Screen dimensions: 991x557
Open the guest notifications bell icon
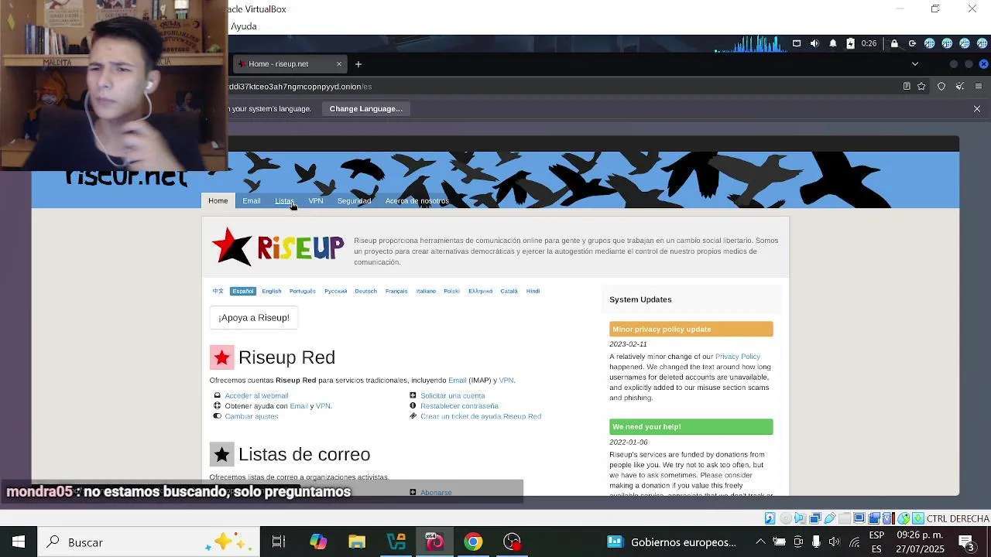[833, 43]
